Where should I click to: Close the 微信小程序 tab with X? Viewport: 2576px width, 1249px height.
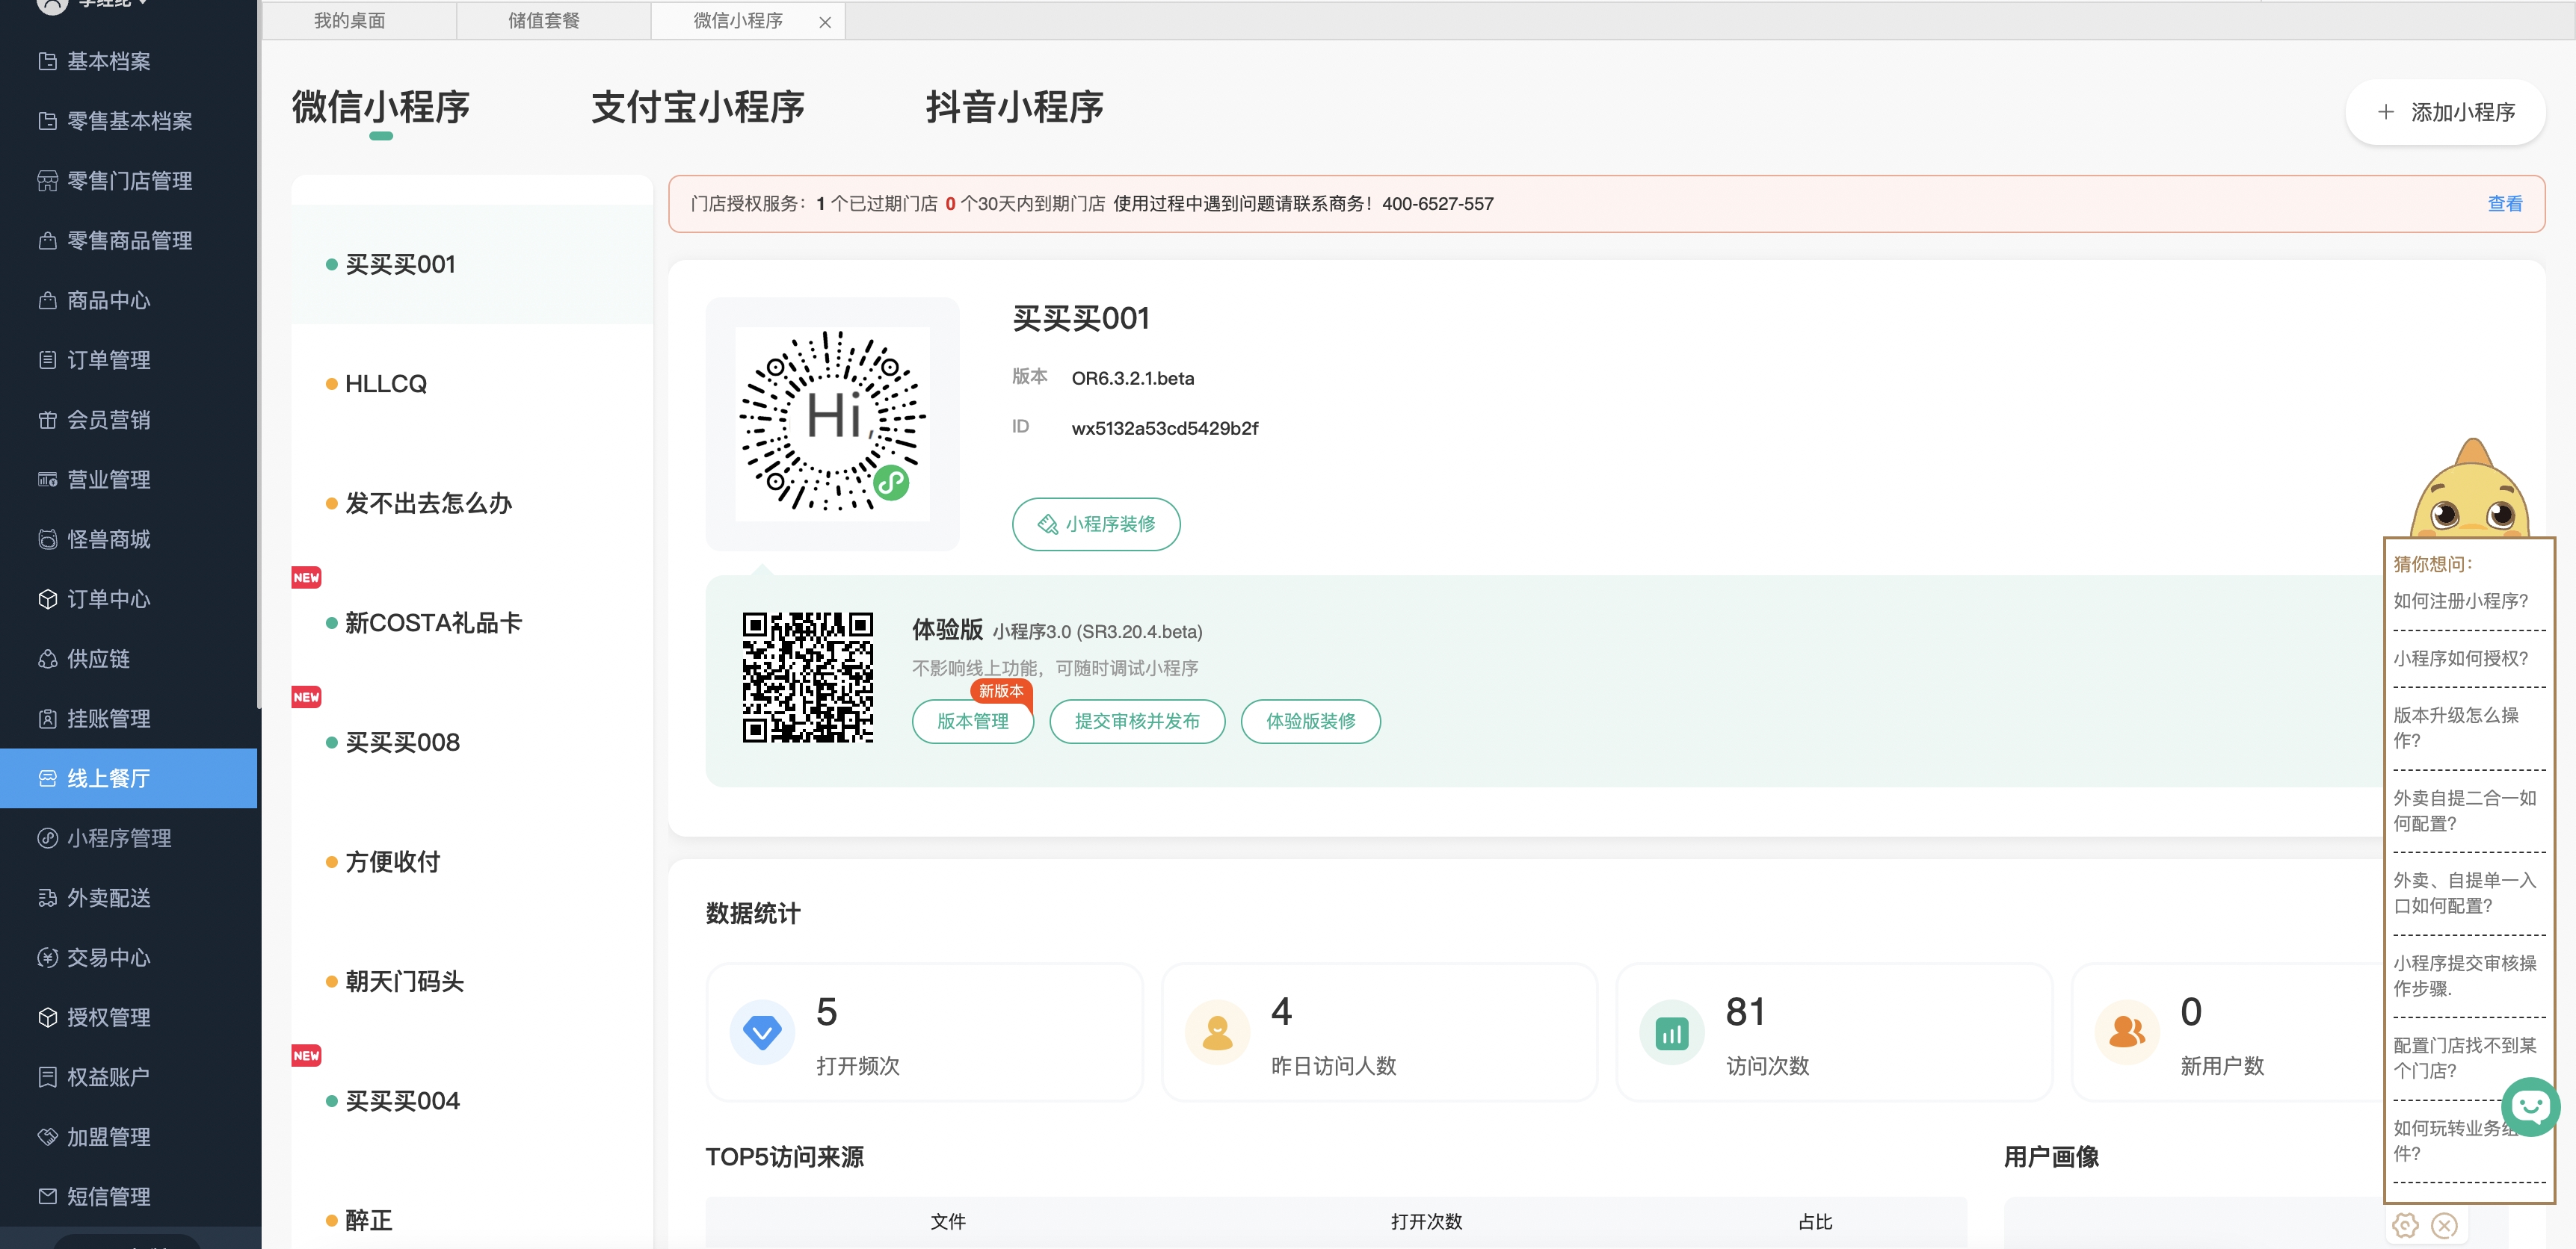click(825, 22)
